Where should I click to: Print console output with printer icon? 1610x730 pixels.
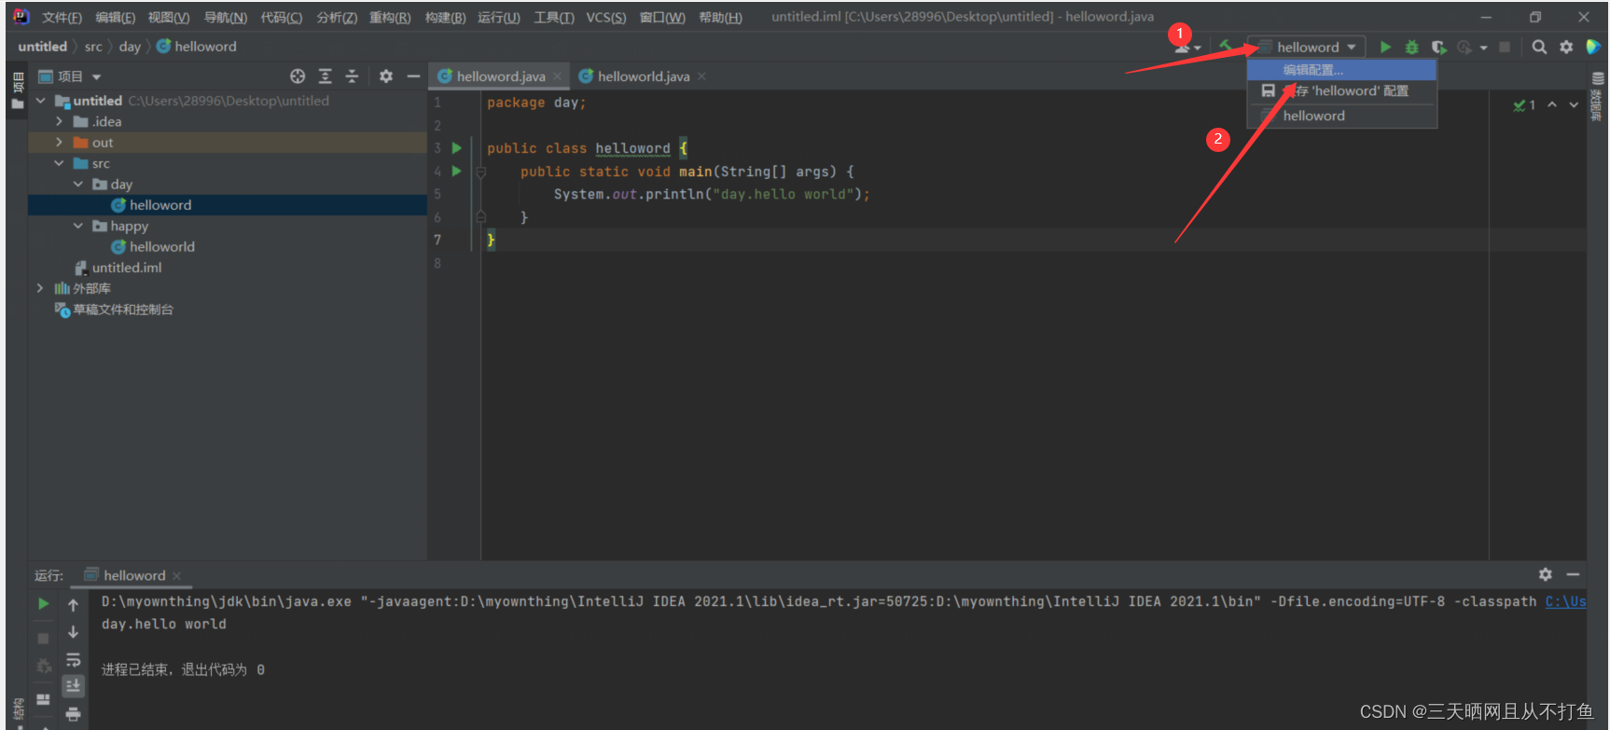[73, 714]
